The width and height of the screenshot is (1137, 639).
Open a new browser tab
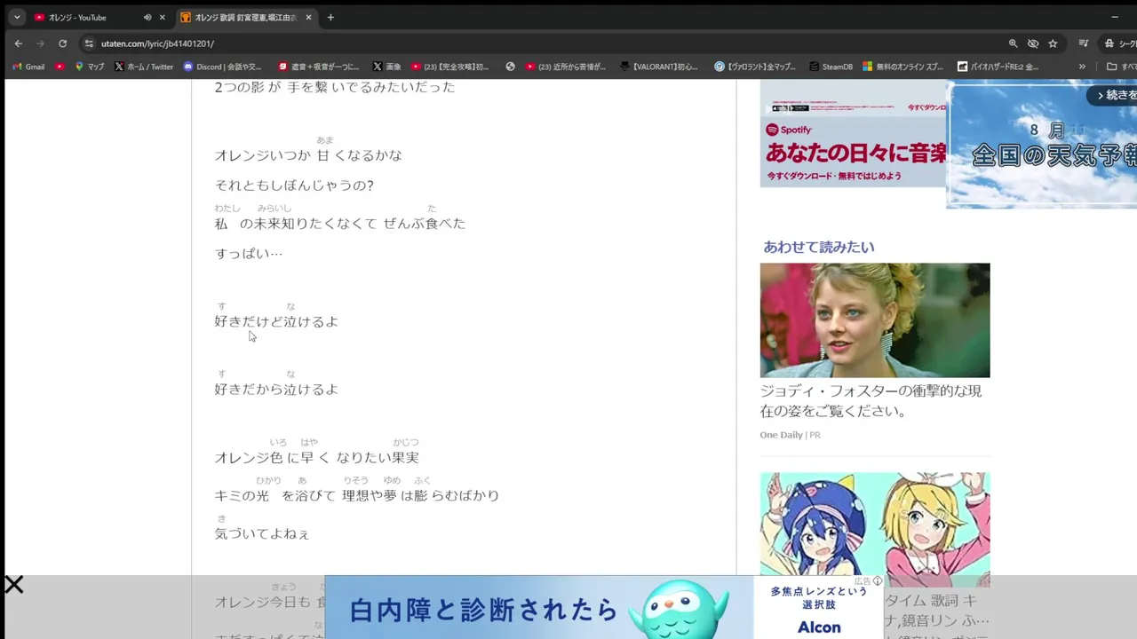pos(330,17)
